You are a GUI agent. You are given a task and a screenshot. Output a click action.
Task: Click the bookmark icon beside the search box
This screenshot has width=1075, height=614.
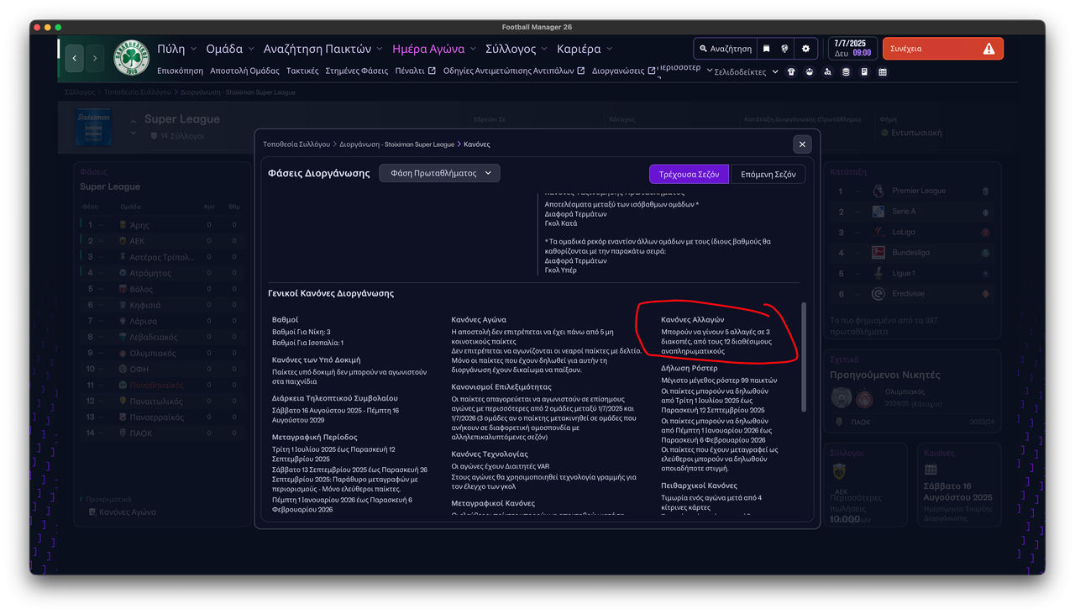click(766, 49)
